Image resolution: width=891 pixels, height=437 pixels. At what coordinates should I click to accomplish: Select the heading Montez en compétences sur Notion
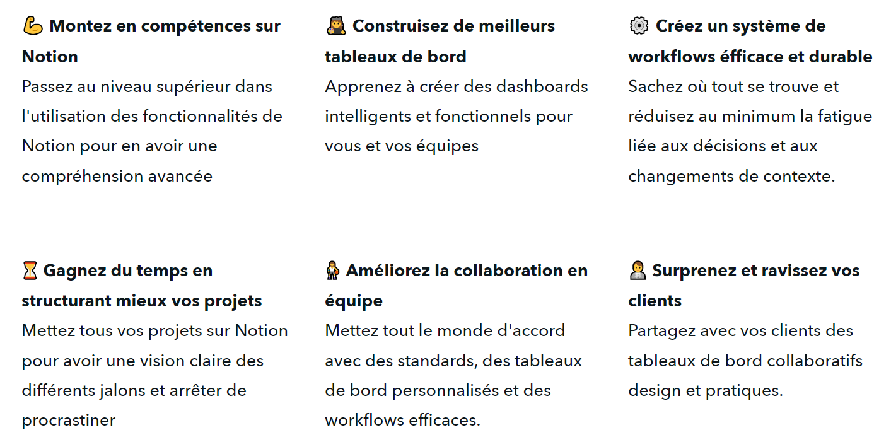tap(151, 41)
